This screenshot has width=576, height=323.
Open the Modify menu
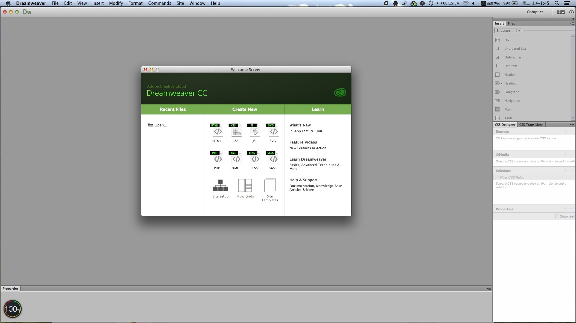pyautogui.click(x=116, y=3)
